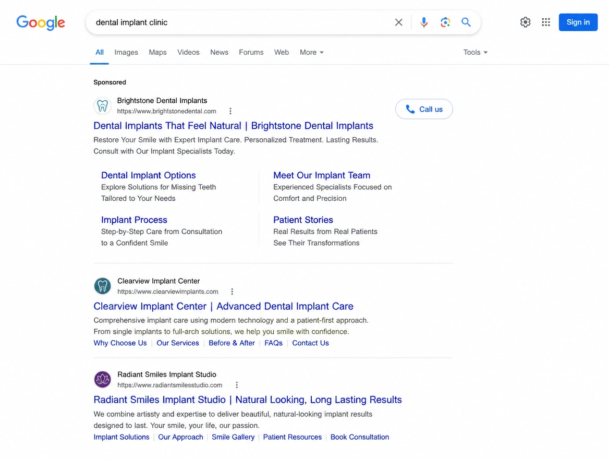This screenshot has width=609, height=459.
Task: Switch to the News tab
Action: (x=219, y=52)
